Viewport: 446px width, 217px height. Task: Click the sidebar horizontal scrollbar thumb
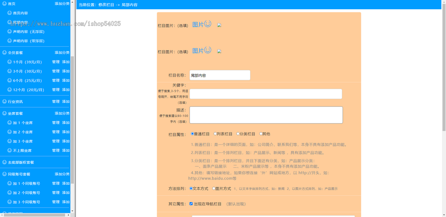[x=34, y=215]
